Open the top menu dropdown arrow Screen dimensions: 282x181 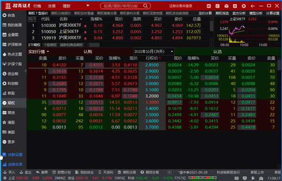pyautogui.click(x=88, y=6)
